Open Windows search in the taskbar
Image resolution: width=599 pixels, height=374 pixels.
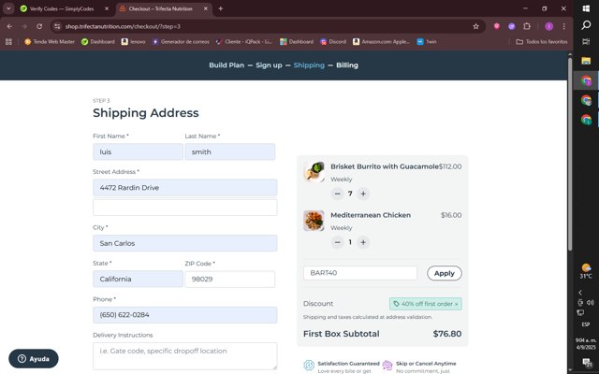[586, 25]
